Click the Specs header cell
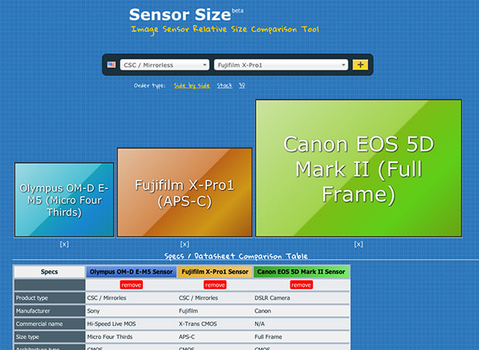This screenshot has width=479, height=350. tap(49, 271)
